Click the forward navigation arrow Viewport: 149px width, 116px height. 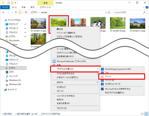[9, 13]
